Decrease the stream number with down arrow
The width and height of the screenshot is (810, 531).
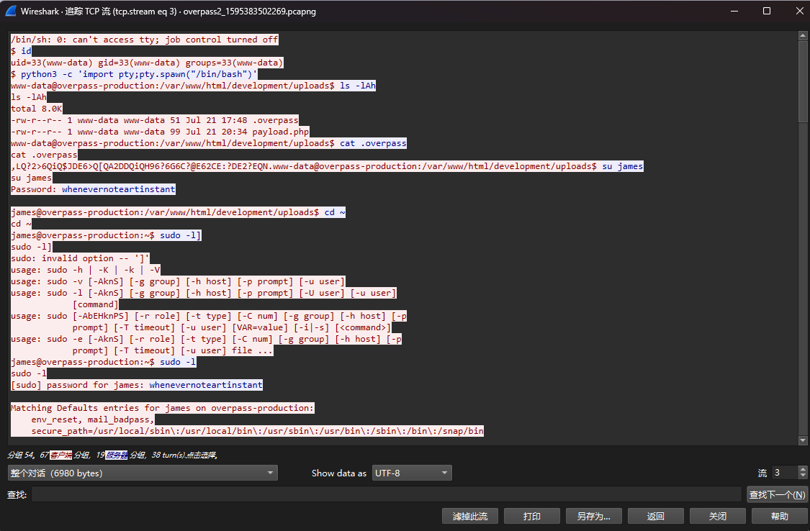[802, 476]
